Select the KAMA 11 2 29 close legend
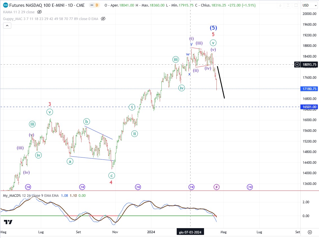This screenshot has width=319, height=238. [x=19, y=12]
